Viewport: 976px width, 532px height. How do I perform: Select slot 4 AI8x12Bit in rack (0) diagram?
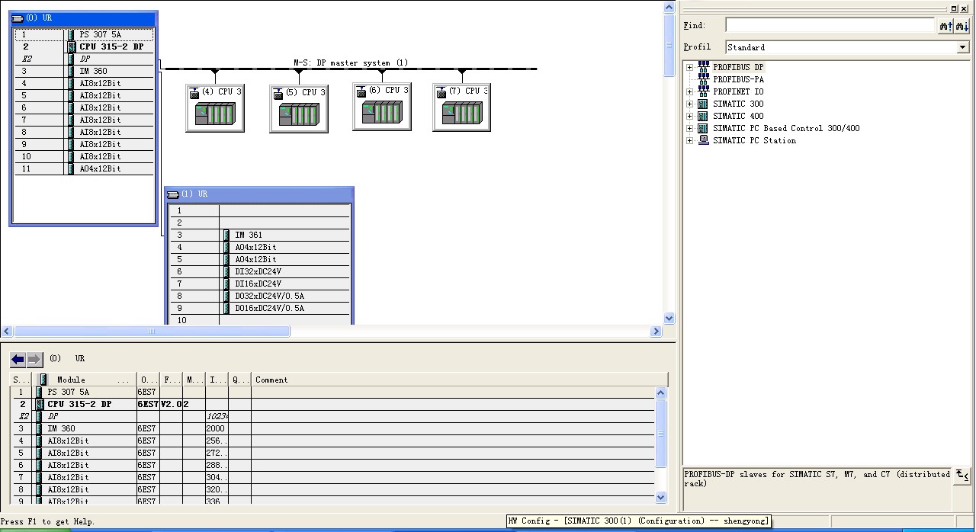click(84, 84)
